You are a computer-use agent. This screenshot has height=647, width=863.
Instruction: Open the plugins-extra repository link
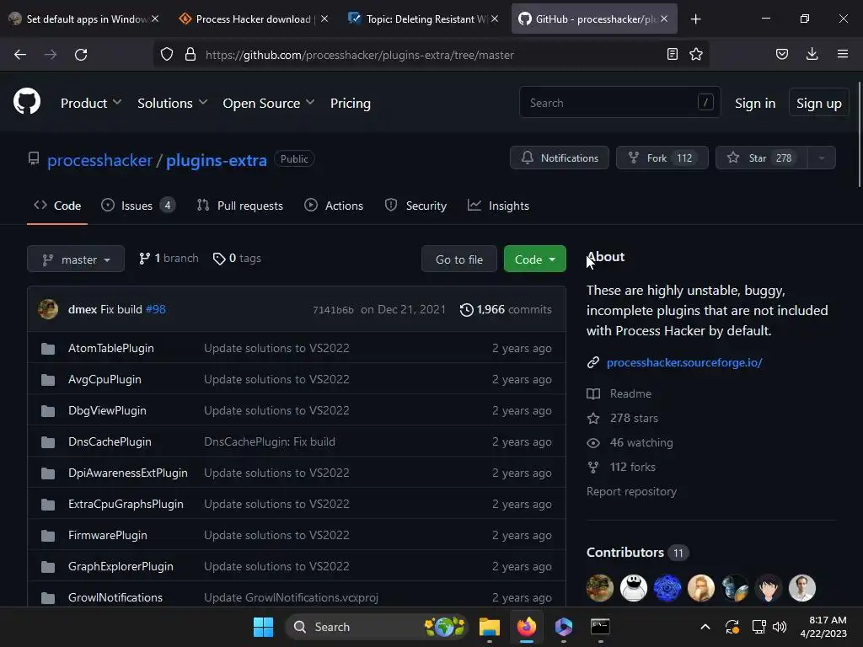click(217, 160)
